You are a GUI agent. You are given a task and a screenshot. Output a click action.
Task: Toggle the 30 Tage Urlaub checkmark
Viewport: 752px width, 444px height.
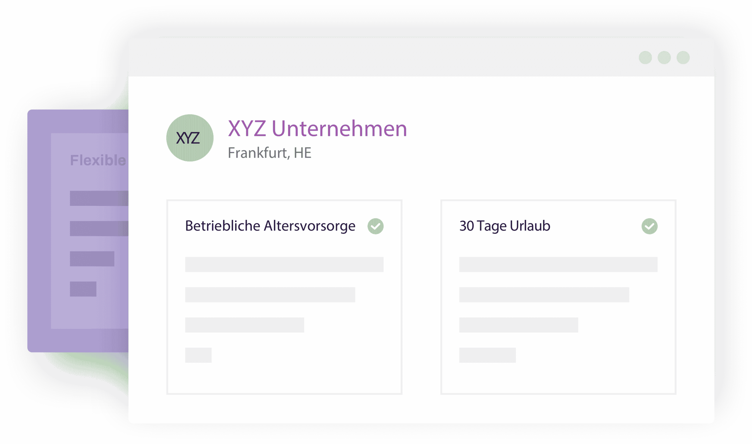click(x=649, y=226)
